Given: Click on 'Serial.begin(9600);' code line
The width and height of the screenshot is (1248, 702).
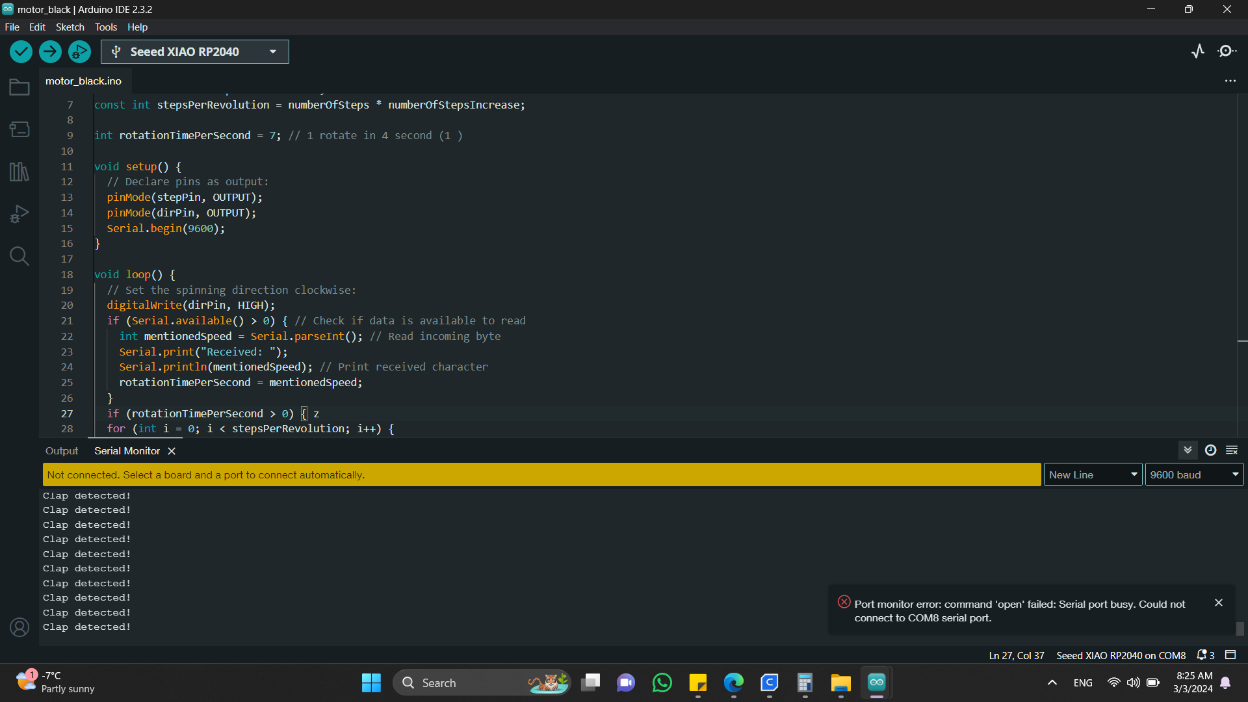Looking at the screenshot, I should pyautogui.click(x=166, y=229).
